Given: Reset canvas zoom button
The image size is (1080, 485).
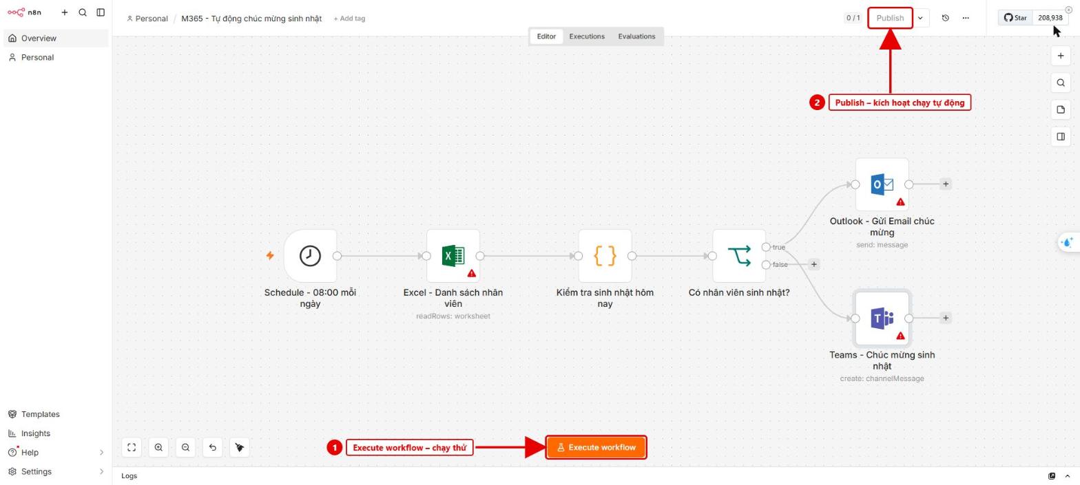Looking at the screenshot, I should point(212,447).
